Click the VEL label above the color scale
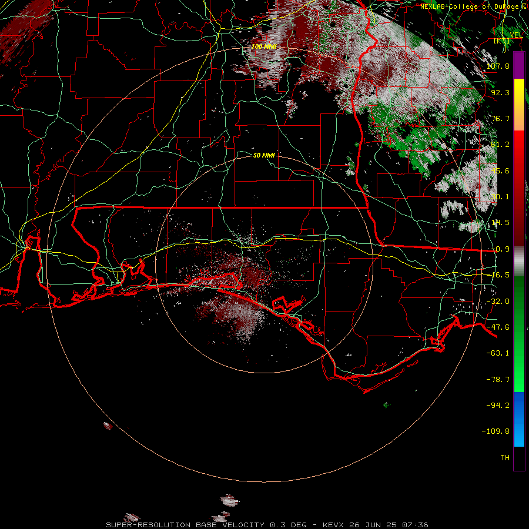Screen dimensions: 529x529 (x=516, y=35)
